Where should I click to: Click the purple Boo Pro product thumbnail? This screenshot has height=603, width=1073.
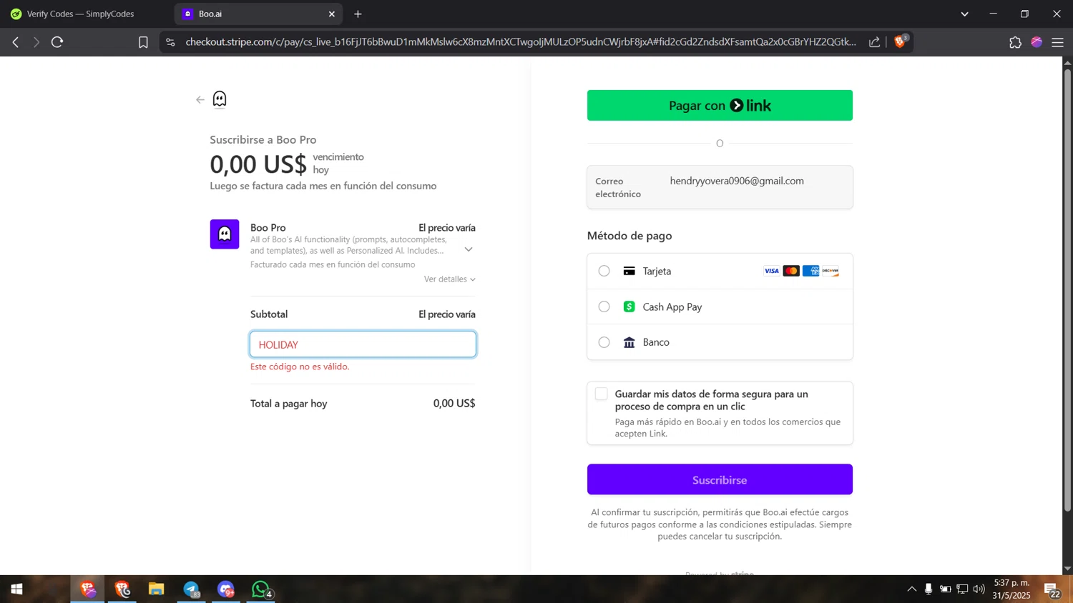(x=225, y=234)
